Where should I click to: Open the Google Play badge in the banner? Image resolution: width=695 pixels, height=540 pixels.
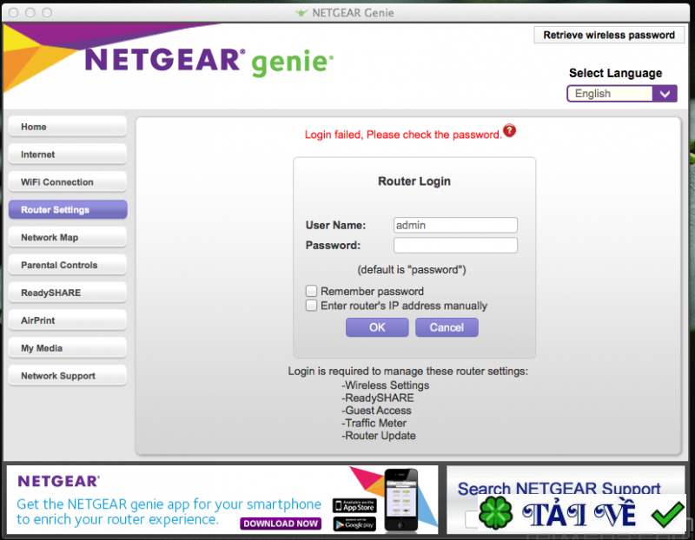[x=354, y=524]
